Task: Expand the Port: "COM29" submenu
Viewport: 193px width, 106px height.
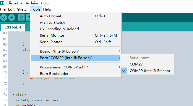Action: pos(76,58)
